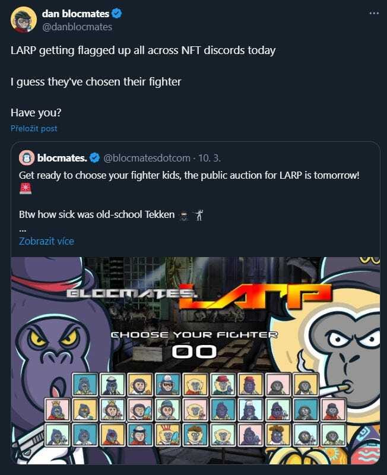Click dan blocmates verified badge
The height and width of the screenshot is (475, 387).
coord(116,13)
